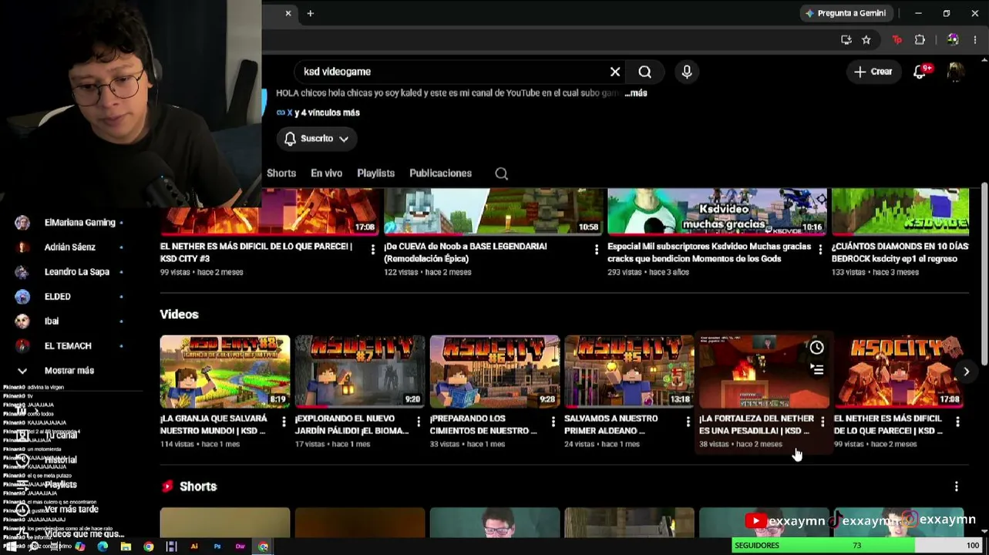Open Chrome extensions puzzle icon
This screenshot has width=989, height=555.
click(x=920, y=40)
